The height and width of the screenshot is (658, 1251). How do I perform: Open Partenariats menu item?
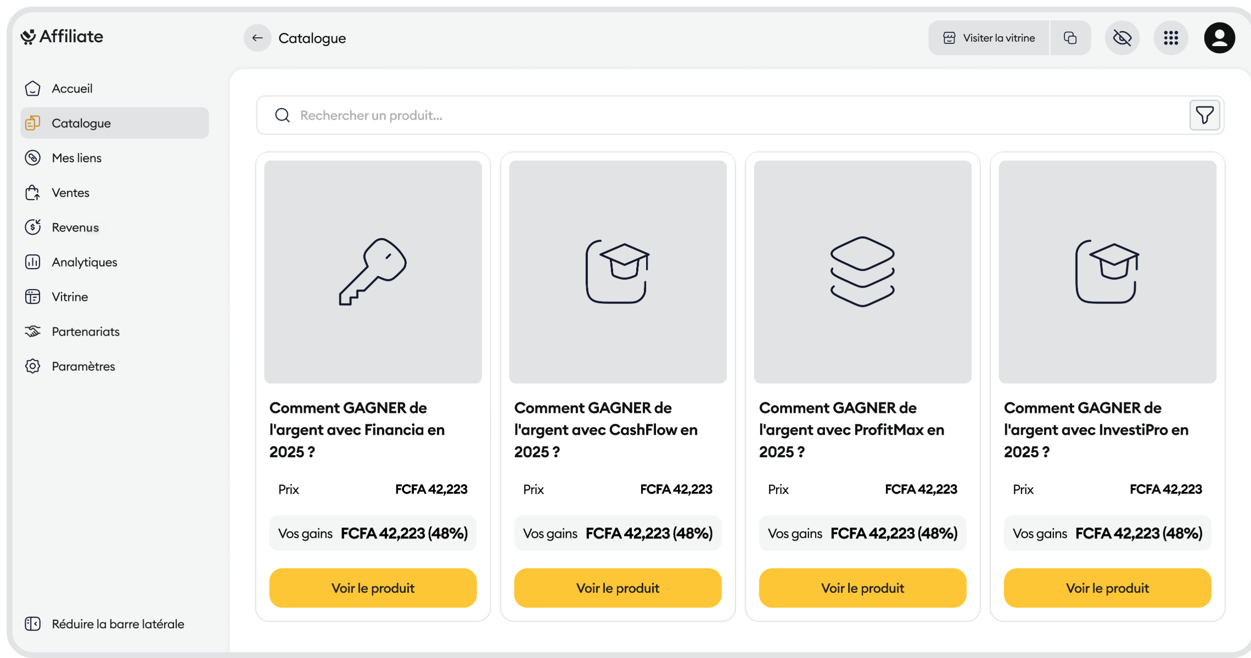(85, 332)
